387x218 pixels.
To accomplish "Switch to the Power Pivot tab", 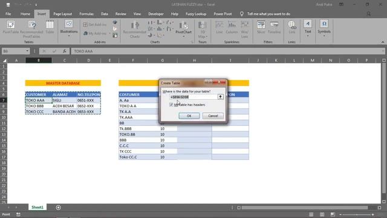I will pyautogui.click(x=223, y=14).
